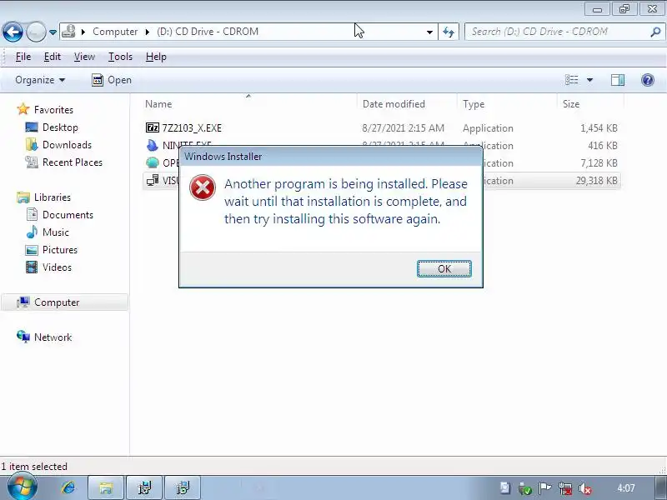This screenshot has width=667, height=500.
Task: Open the Edit menu
Action: 53,57
